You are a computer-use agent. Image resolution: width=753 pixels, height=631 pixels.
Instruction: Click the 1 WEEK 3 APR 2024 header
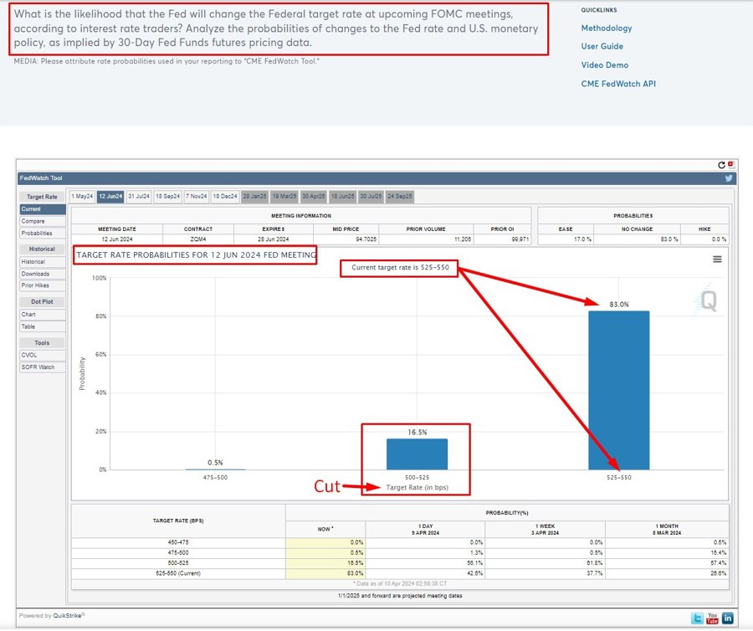coord(545,530)
